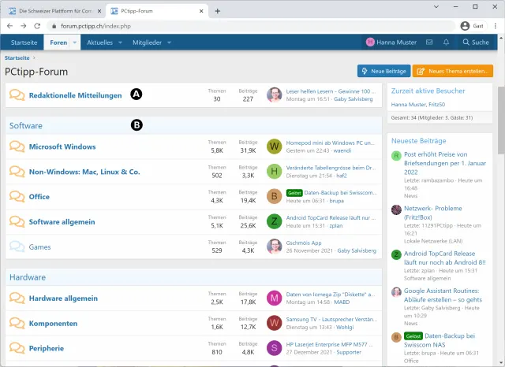Click the Microsoft Windows forum speech-bubble icon
This screenshot has height=367, width=505.
coord(17,146)
